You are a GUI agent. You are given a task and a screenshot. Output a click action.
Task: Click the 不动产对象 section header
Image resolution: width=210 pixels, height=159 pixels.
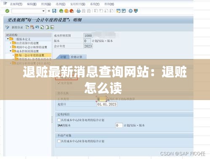[124, 136]
